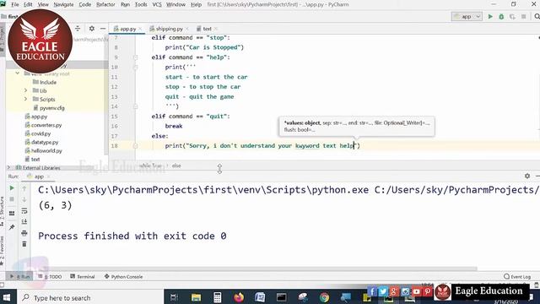Open the Tools menu
The height and width of the screenshot is (304, 540).
pyautogui.click(x=141, y=4)
